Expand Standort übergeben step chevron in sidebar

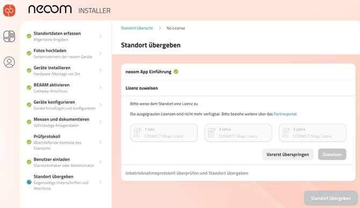click(x=100, y=182)
